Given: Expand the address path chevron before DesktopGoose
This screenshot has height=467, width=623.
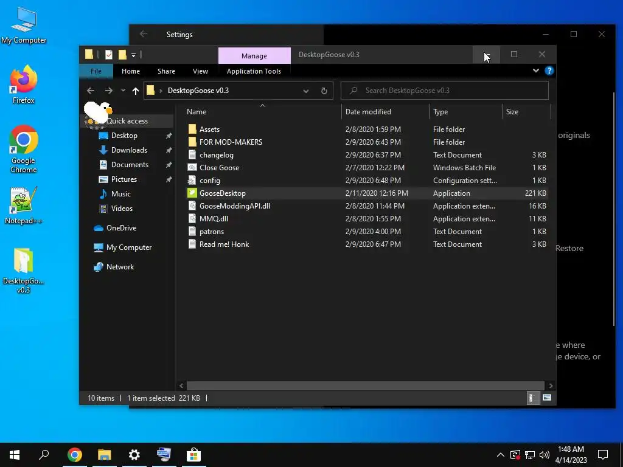Looking at the screenshot, I should tap(161, 91).
